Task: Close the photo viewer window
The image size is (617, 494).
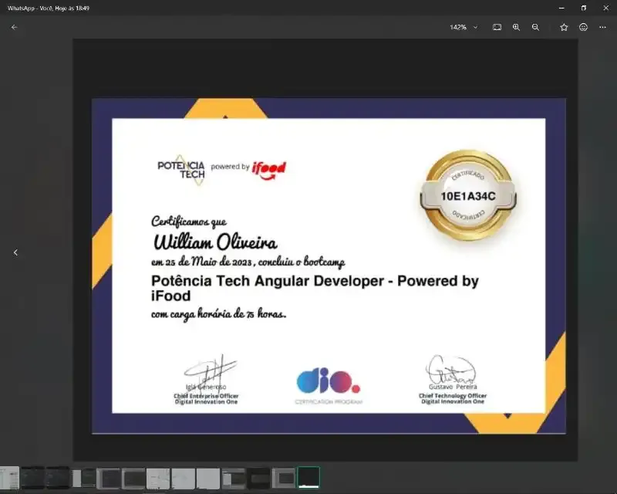Action: (605, 8)
